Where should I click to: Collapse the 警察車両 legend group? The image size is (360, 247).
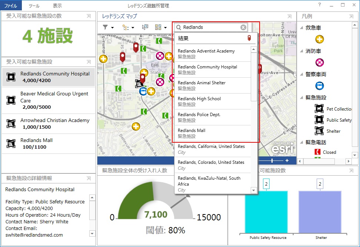coord(302,74)
